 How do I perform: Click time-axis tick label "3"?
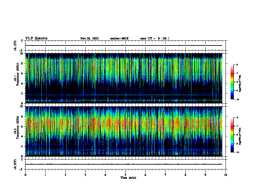pyautogui.click(x=85, y=175)
